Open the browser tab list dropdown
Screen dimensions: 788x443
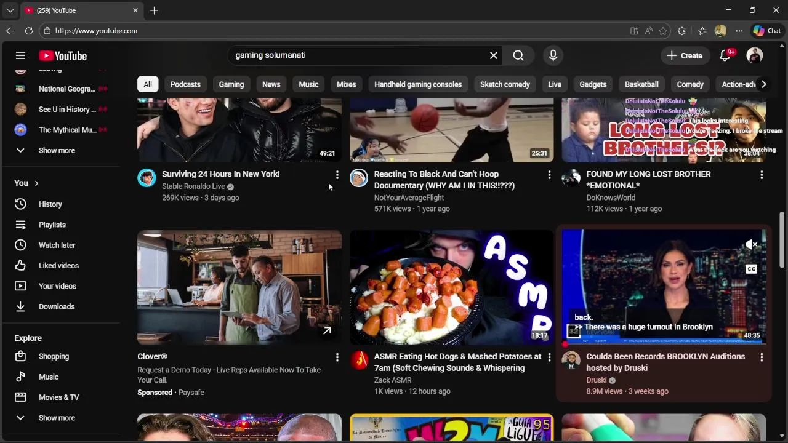click(x=10, y=10)
